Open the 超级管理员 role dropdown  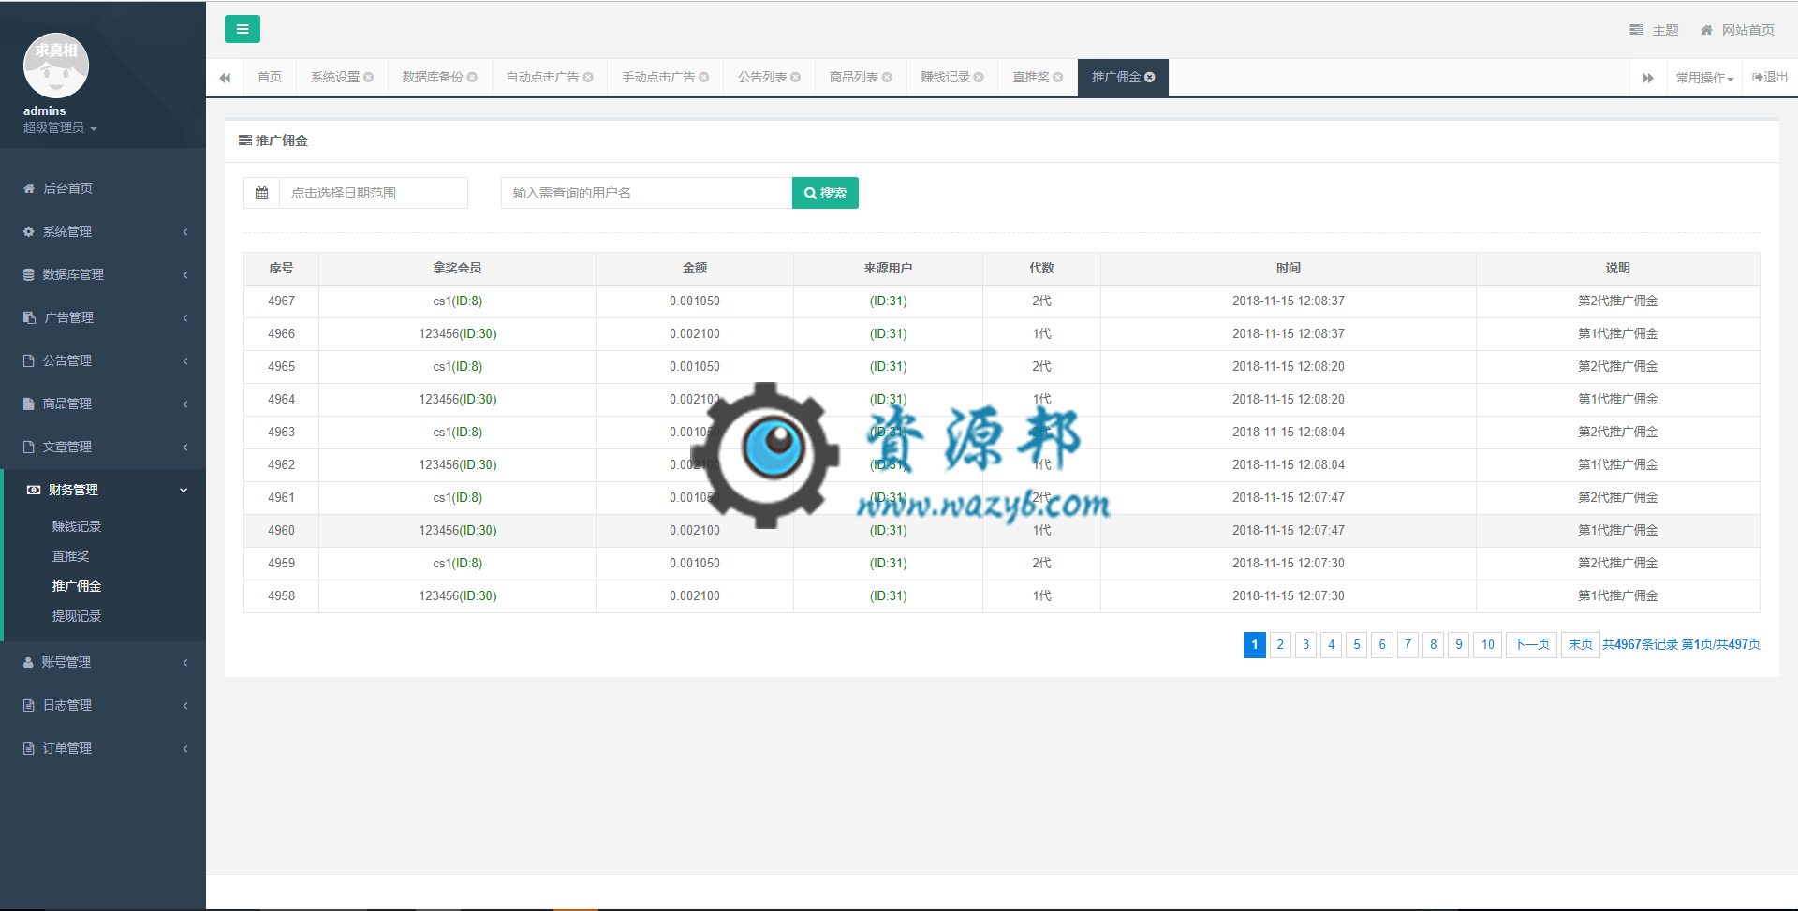(60, 127)
